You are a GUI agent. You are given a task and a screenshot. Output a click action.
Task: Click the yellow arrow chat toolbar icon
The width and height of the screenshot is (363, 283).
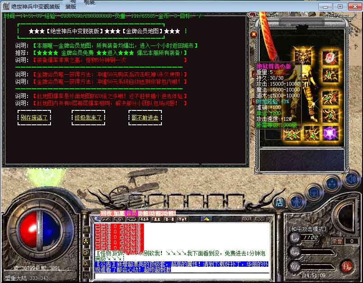pyautogui.click(x=207, y=219)
